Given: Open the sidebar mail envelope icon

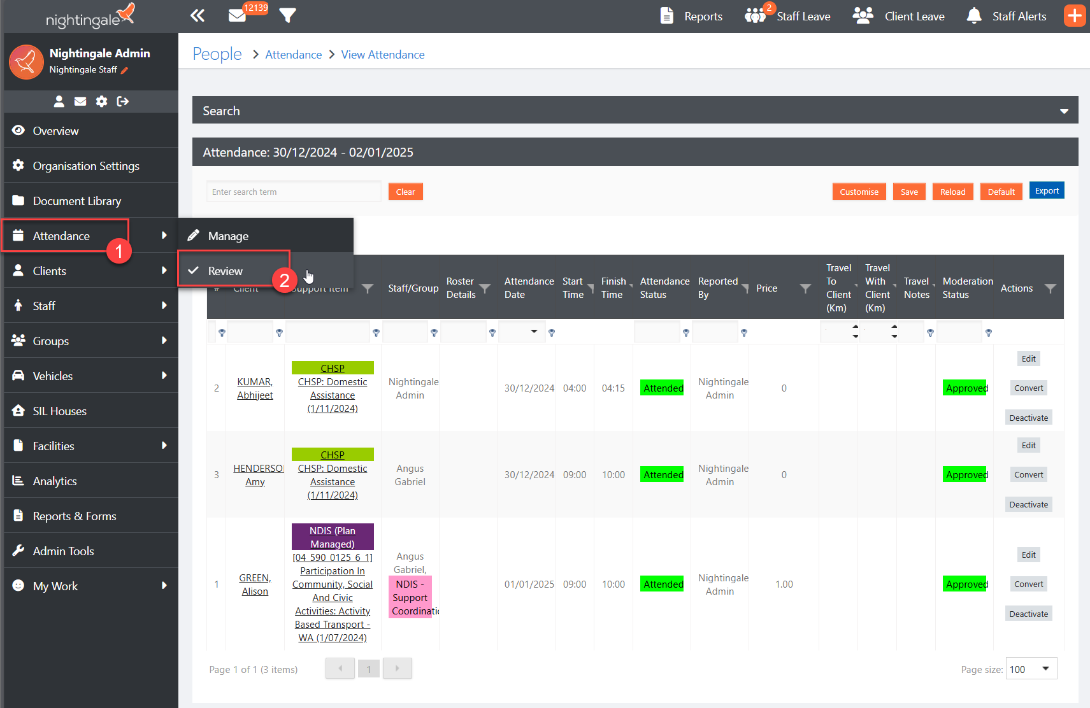Looking at the screenshot, I should pyautogui.click(x=80, y=101).
